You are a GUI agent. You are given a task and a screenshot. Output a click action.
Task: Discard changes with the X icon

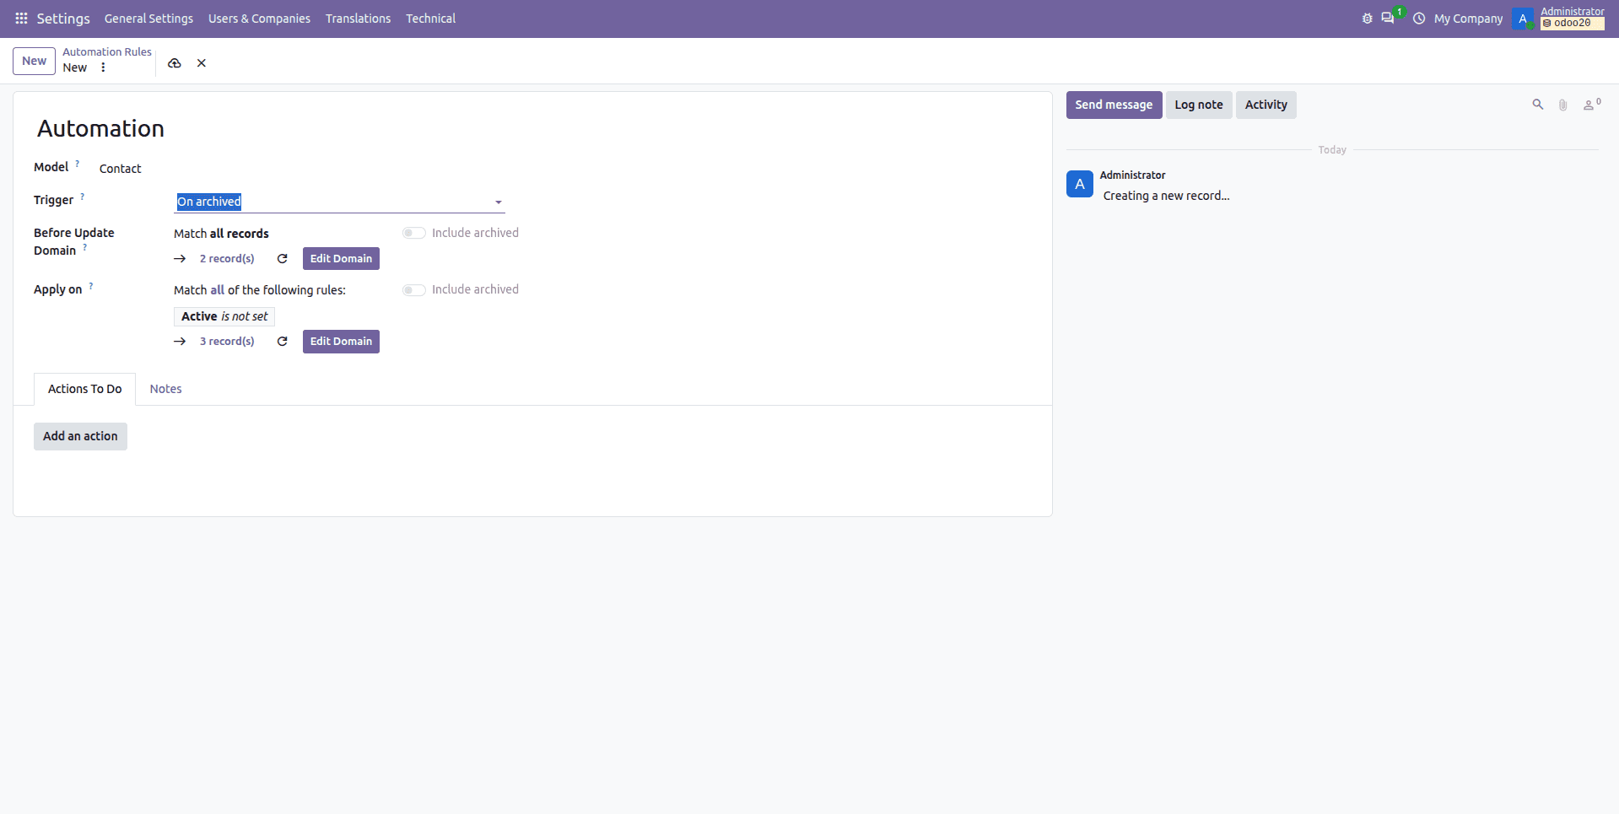click(x=202, y=63)
